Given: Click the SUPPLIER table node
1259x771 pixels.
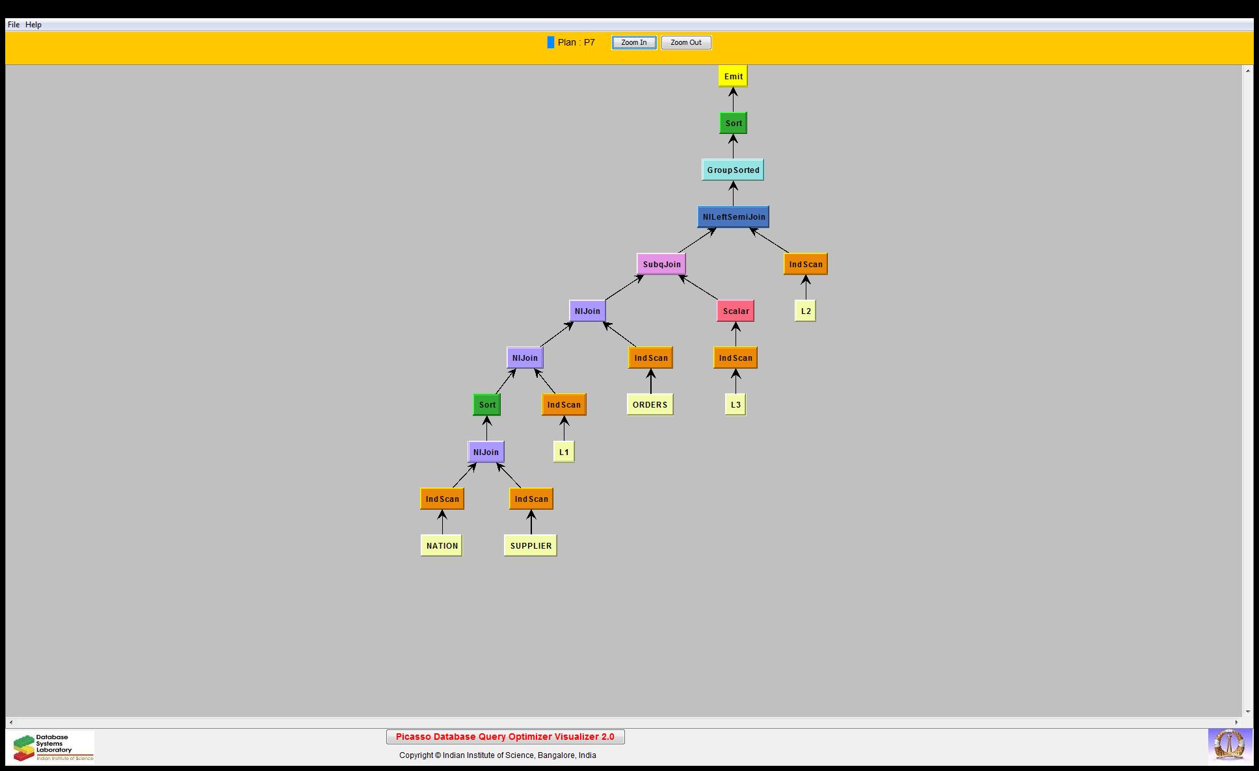Looking at the screenshot, I should [531, 545].
